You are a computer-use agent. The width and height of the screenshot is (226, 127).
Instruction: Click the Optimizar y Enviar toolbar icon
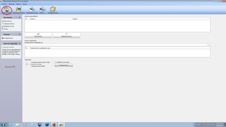32,10
